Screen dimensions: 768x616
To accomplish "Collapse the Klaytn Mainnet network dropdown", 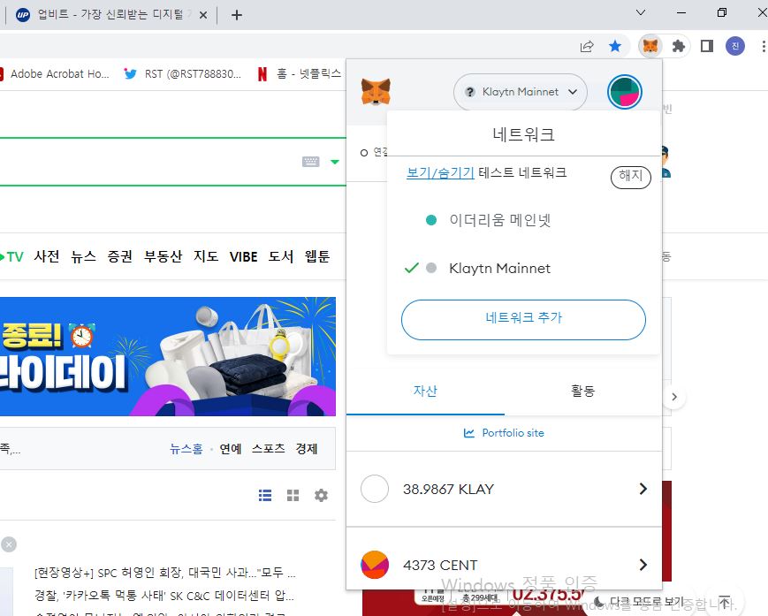I will (x=521, y=92).
